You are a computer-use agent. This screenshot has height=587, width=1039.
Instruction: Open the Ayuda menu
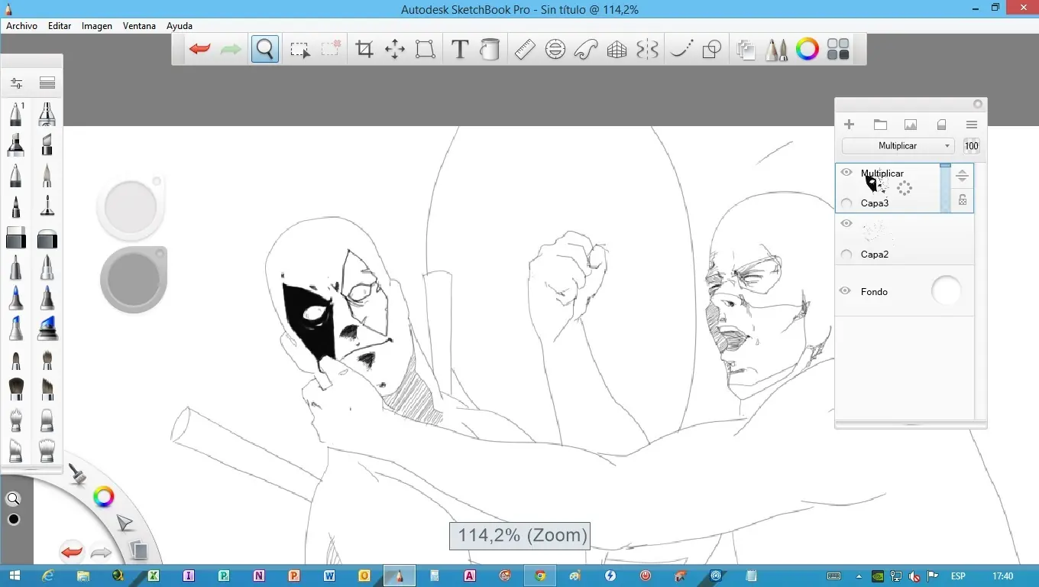180,26
